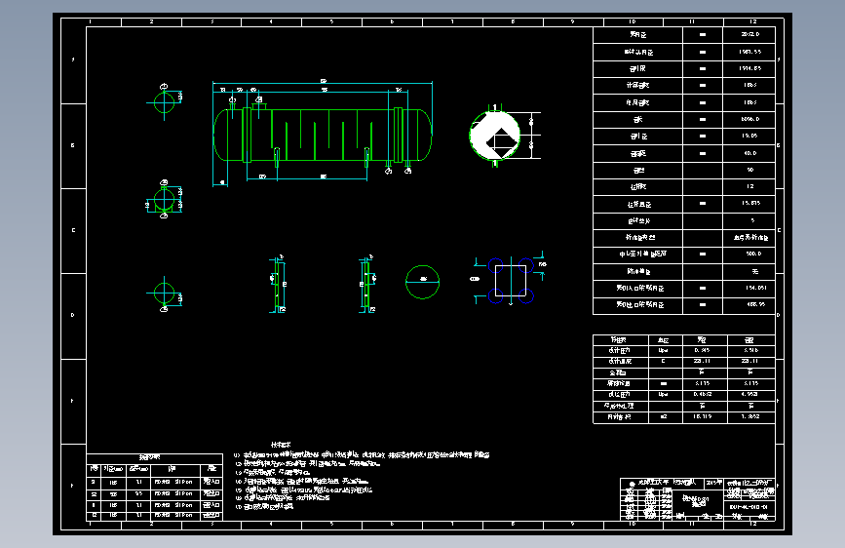
Task: Select the top-left nozzle detail view
Action: point(165,101)
